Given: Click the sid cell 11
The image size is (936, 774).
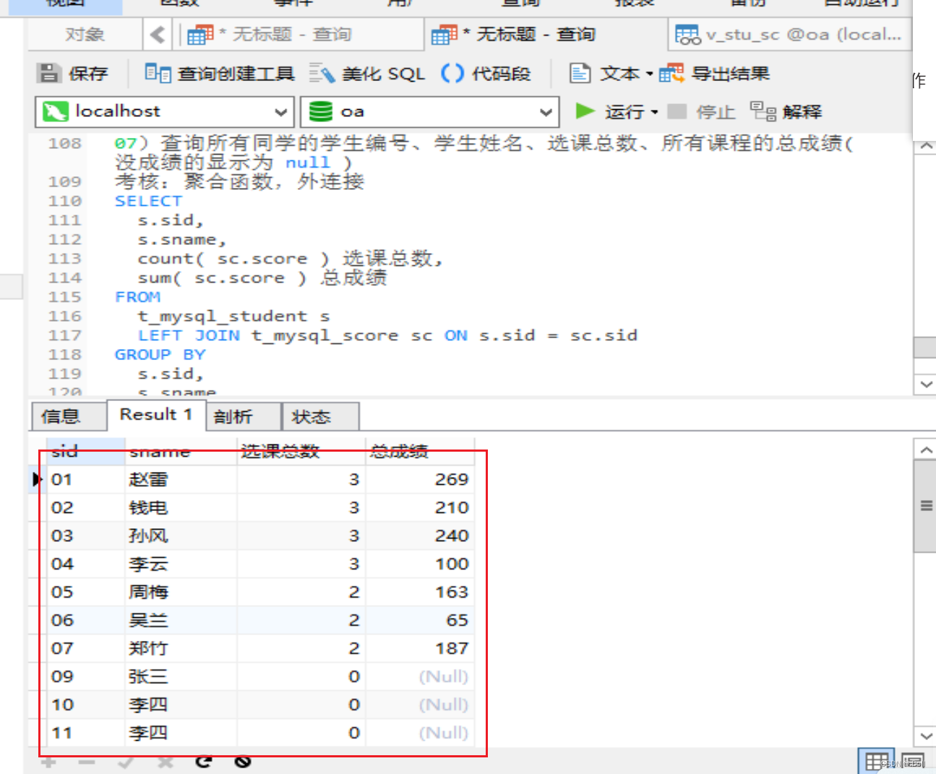Looking at the screenshot, I should [85, 733].
